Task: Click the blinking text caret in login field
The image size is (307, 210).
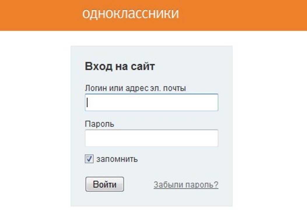Action: point(87,103)
